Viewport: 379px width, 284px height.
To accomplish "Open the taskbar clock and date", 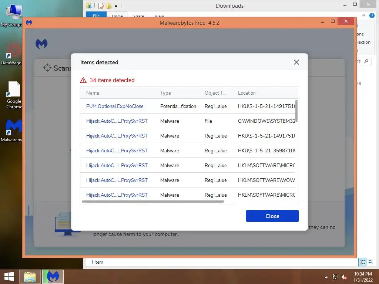I will coord(363,277).
